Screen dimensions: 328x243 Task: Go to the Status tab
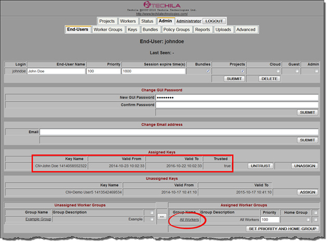point(147,21)
